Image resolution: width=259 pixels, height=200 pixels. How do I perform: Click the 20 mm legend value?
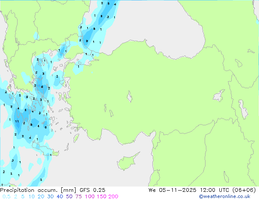41,197
